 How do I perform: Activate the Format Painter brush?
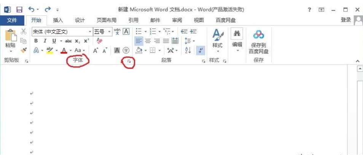tap(23, 50)
